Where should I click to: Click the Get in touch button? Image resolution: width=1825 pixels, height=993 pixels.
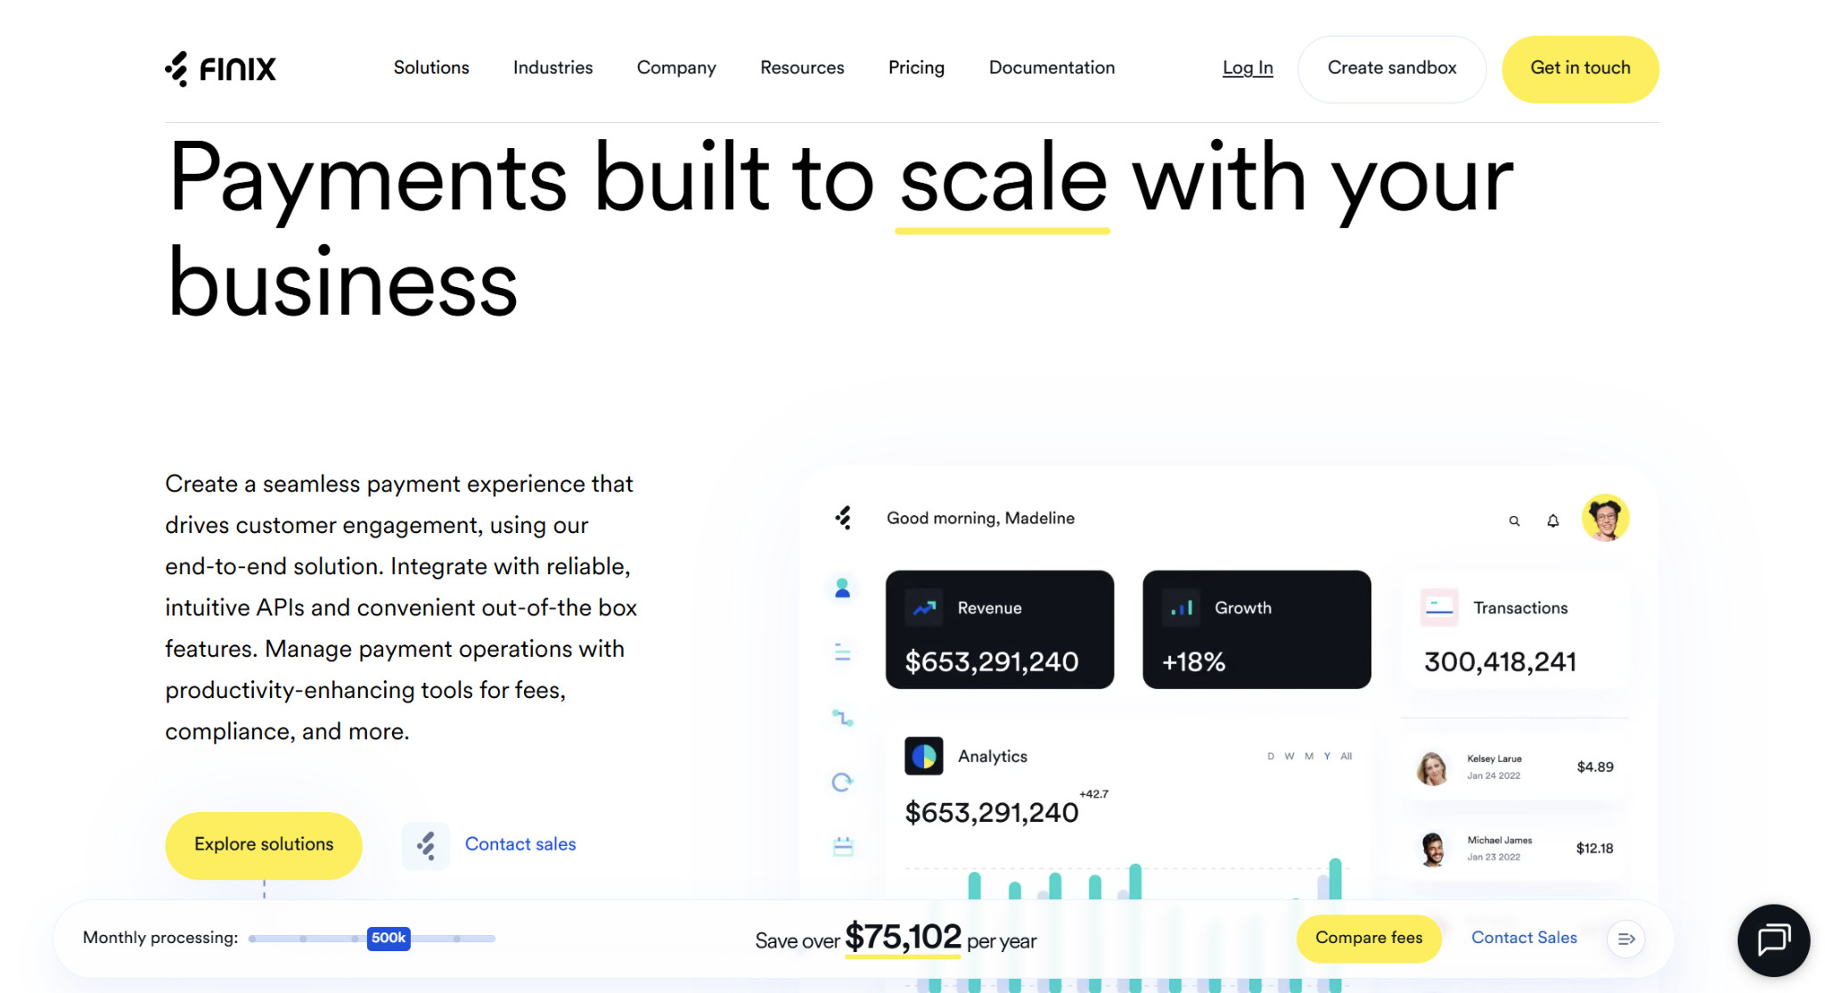[x=1580, y=69]
